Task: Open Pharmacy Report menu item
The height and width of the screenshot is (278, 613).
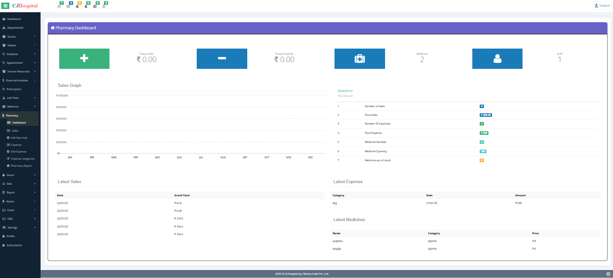Action: [21, 166]
